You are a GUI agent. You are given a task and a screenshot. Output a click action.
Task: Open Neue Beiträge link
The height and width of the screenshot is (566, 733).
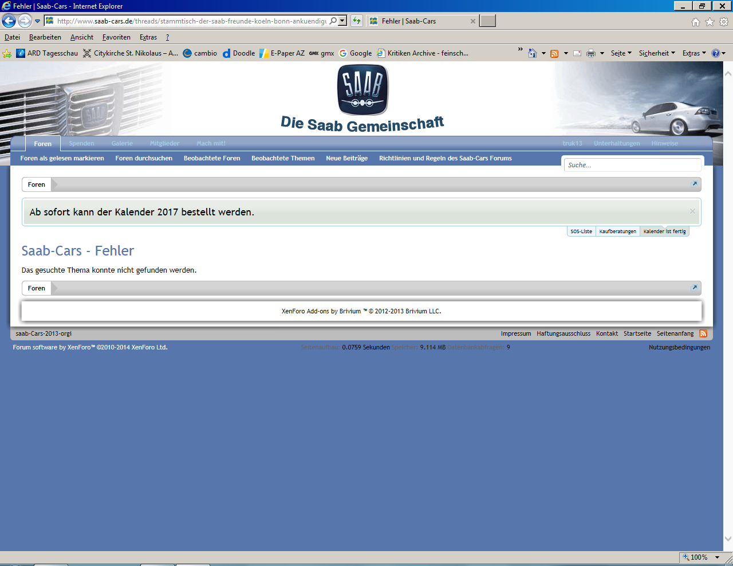[347, 158]
